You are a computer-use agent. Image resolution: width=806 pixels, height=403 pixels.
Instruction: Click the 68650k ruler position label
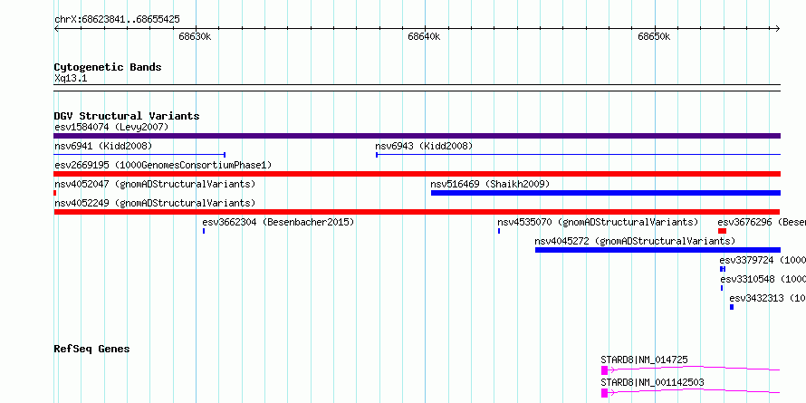655,36
